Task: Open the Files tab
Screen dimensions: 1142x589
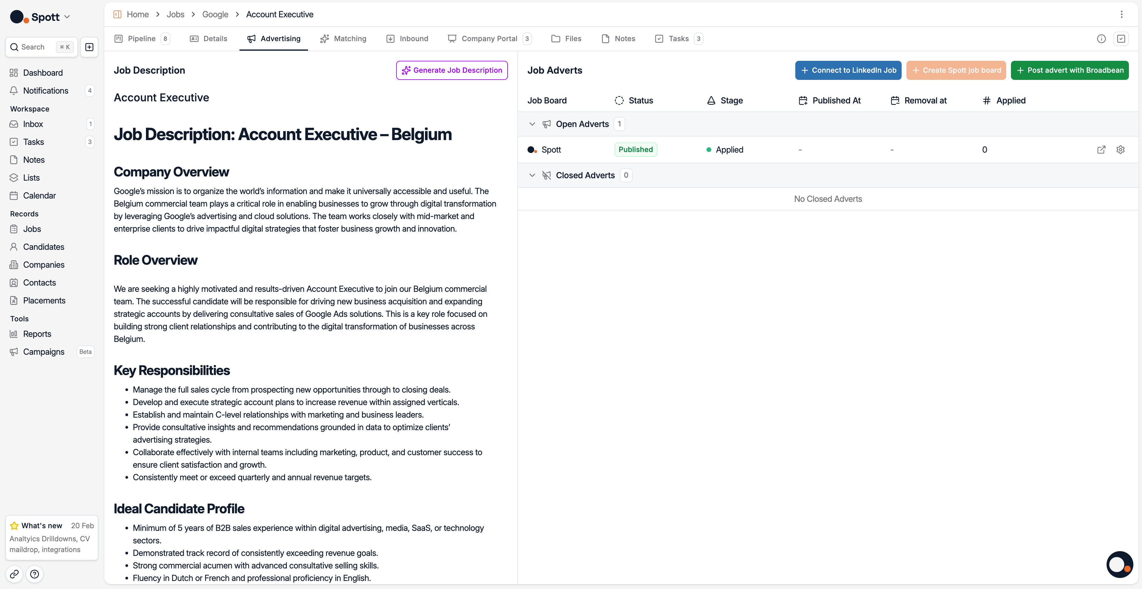Action: click(567, 38)
